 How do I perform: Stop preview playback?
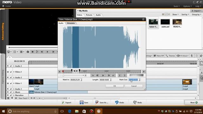(x=32, y=52)
